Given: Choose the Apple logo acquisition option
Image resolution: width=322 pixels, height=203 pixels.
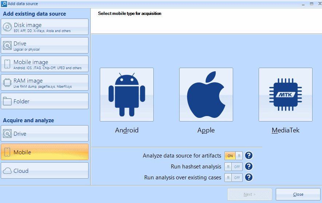Looking at the screenshot, I should tap(206, 95).
